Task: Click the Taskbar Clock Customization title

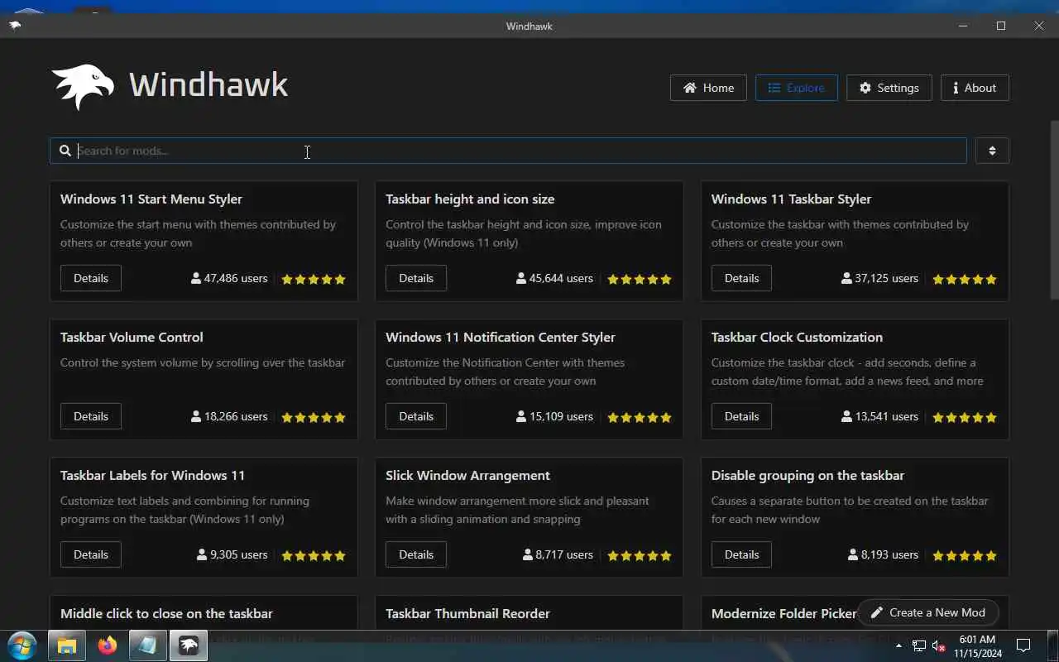Action: coord(797,337)
